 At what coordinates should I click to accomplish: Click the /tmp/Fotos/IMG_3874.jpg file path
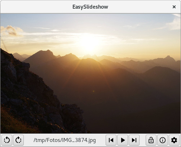click(x=65, y=140)
